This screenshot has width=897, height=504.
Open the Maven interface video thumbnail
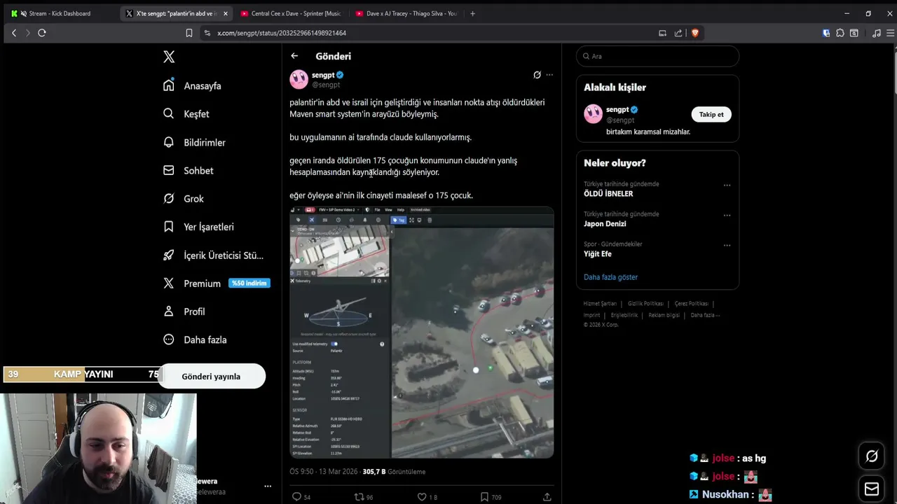[x=422, y=332]
